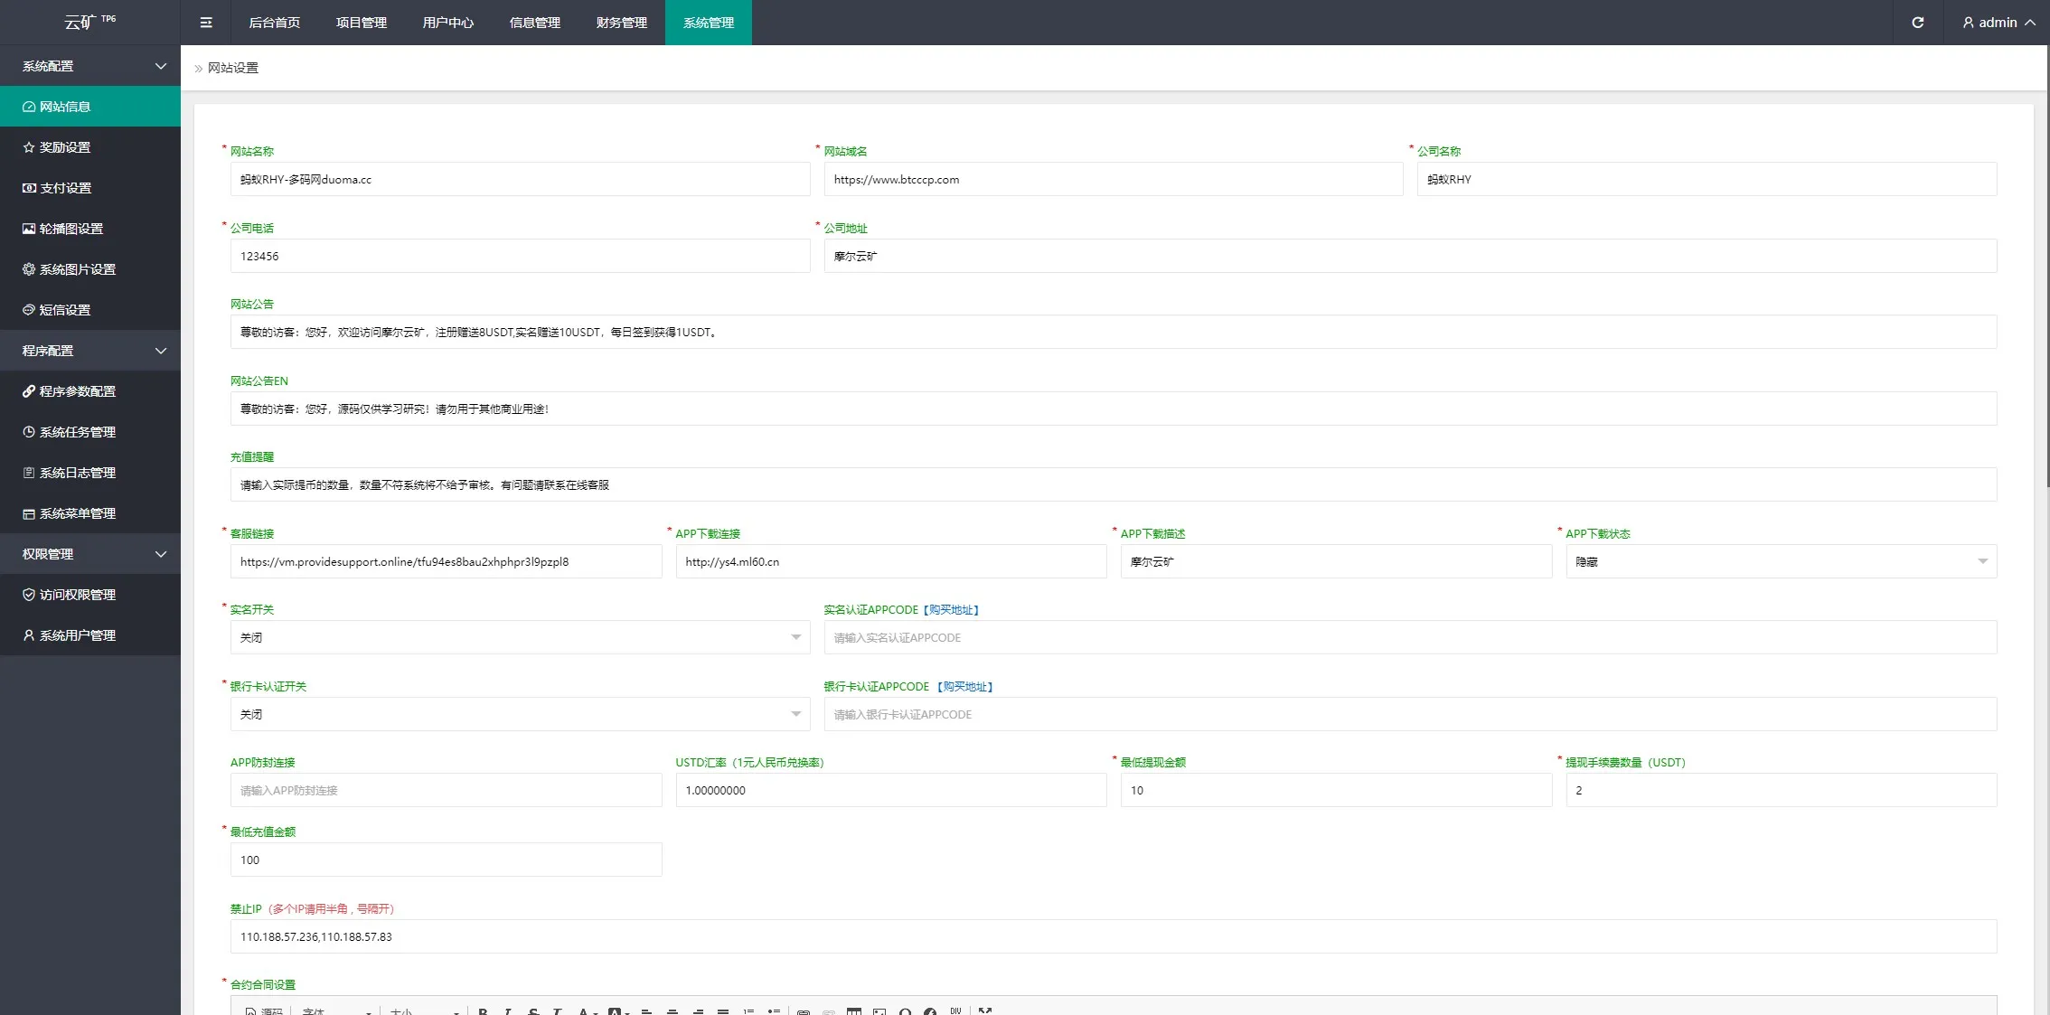The image size is (2050, 1015).
Task: Click the sidebar collapse hamburger icon
Action: pyautogui.click(x=206, y=23)
